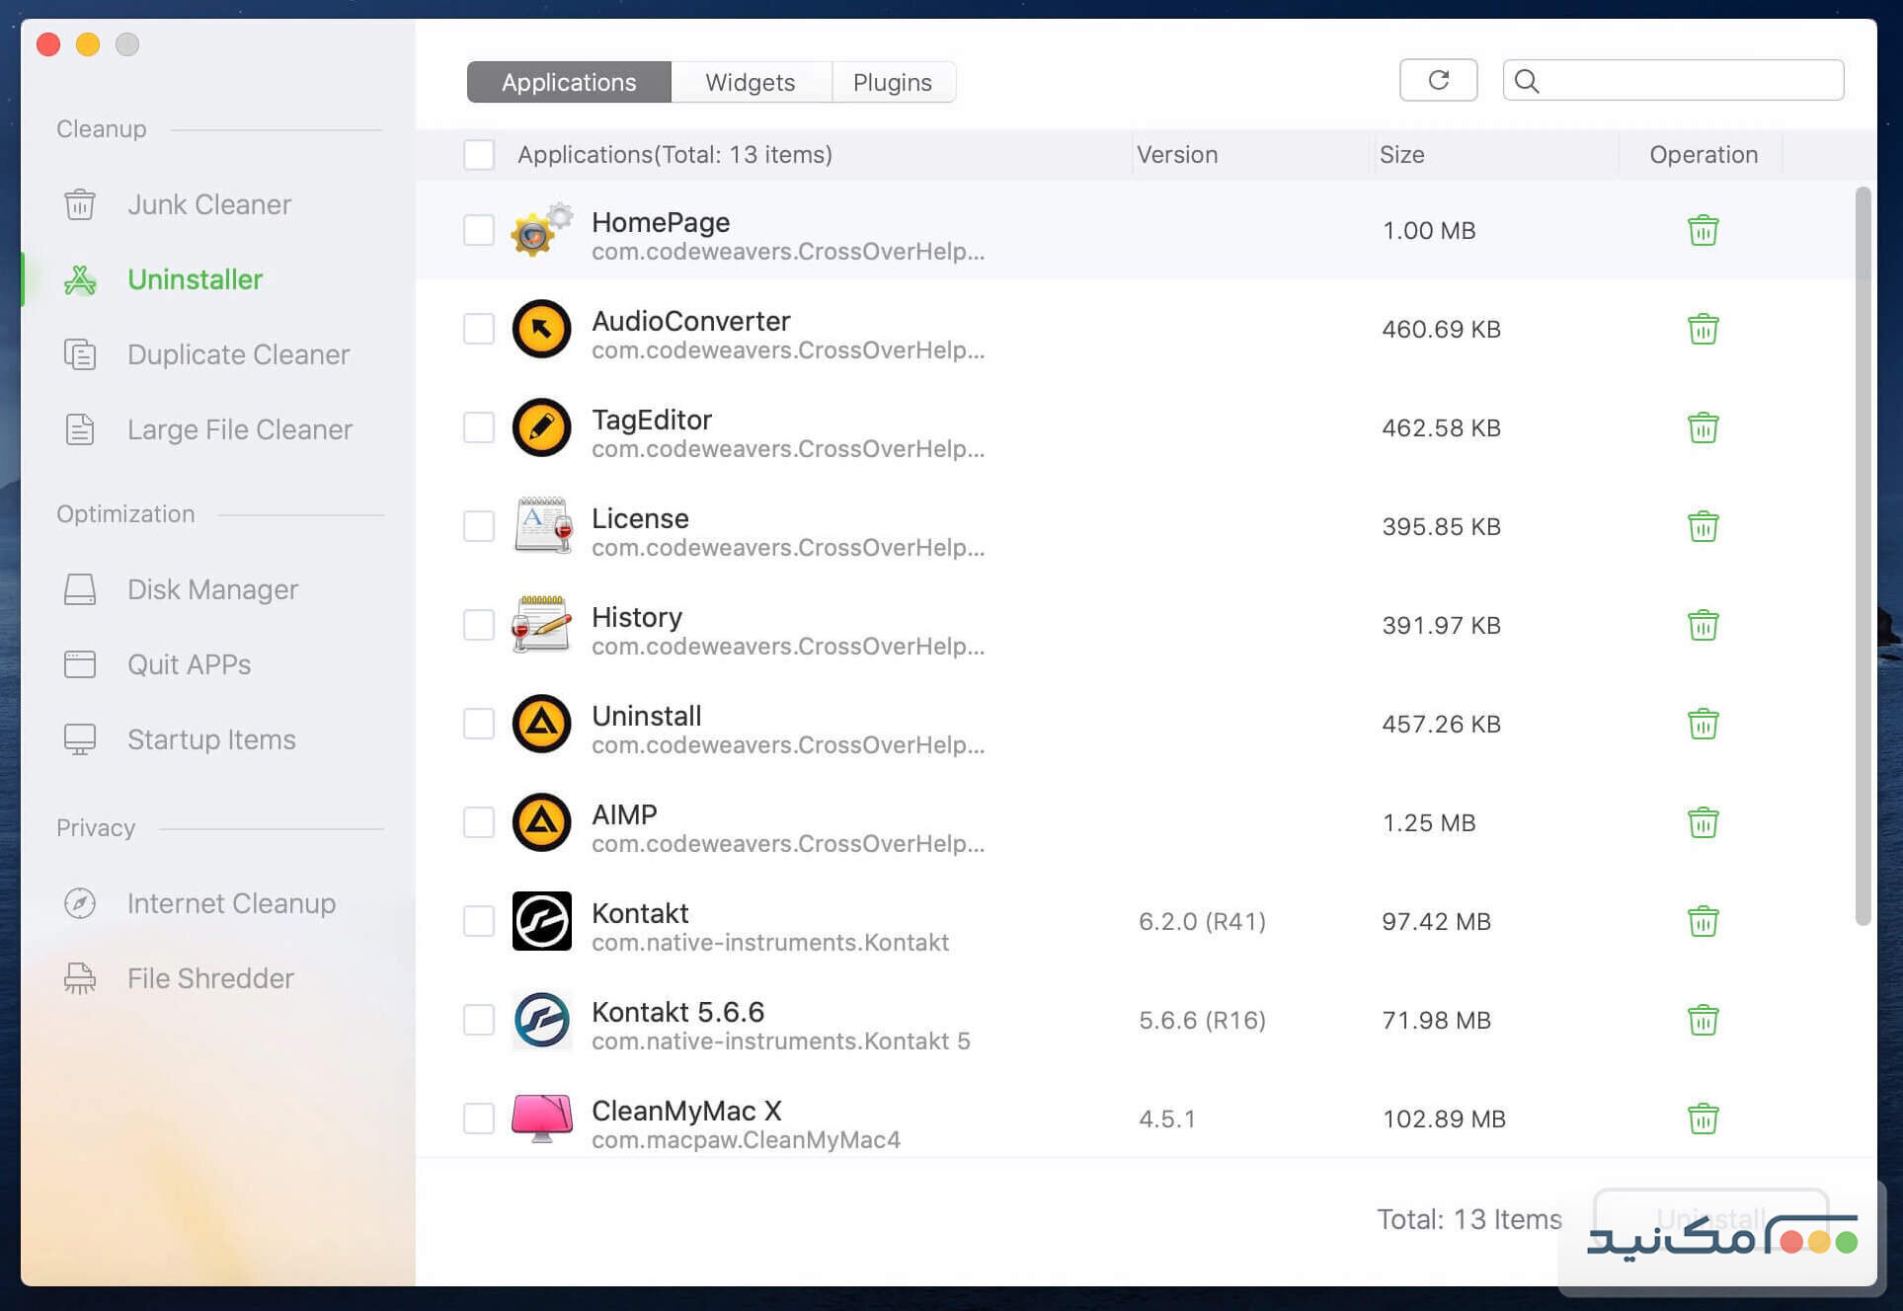Open File Shredder in the sidebar
This screenshot has height=1311, width=1903.
(x=209, y=978)
